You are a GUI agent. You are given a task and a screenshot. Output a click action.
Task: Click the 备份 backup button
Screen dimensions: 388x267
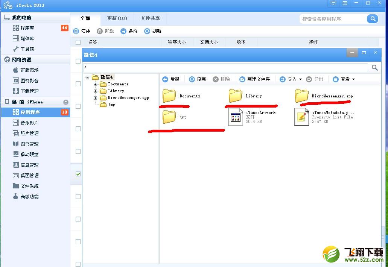coord(129,31)
